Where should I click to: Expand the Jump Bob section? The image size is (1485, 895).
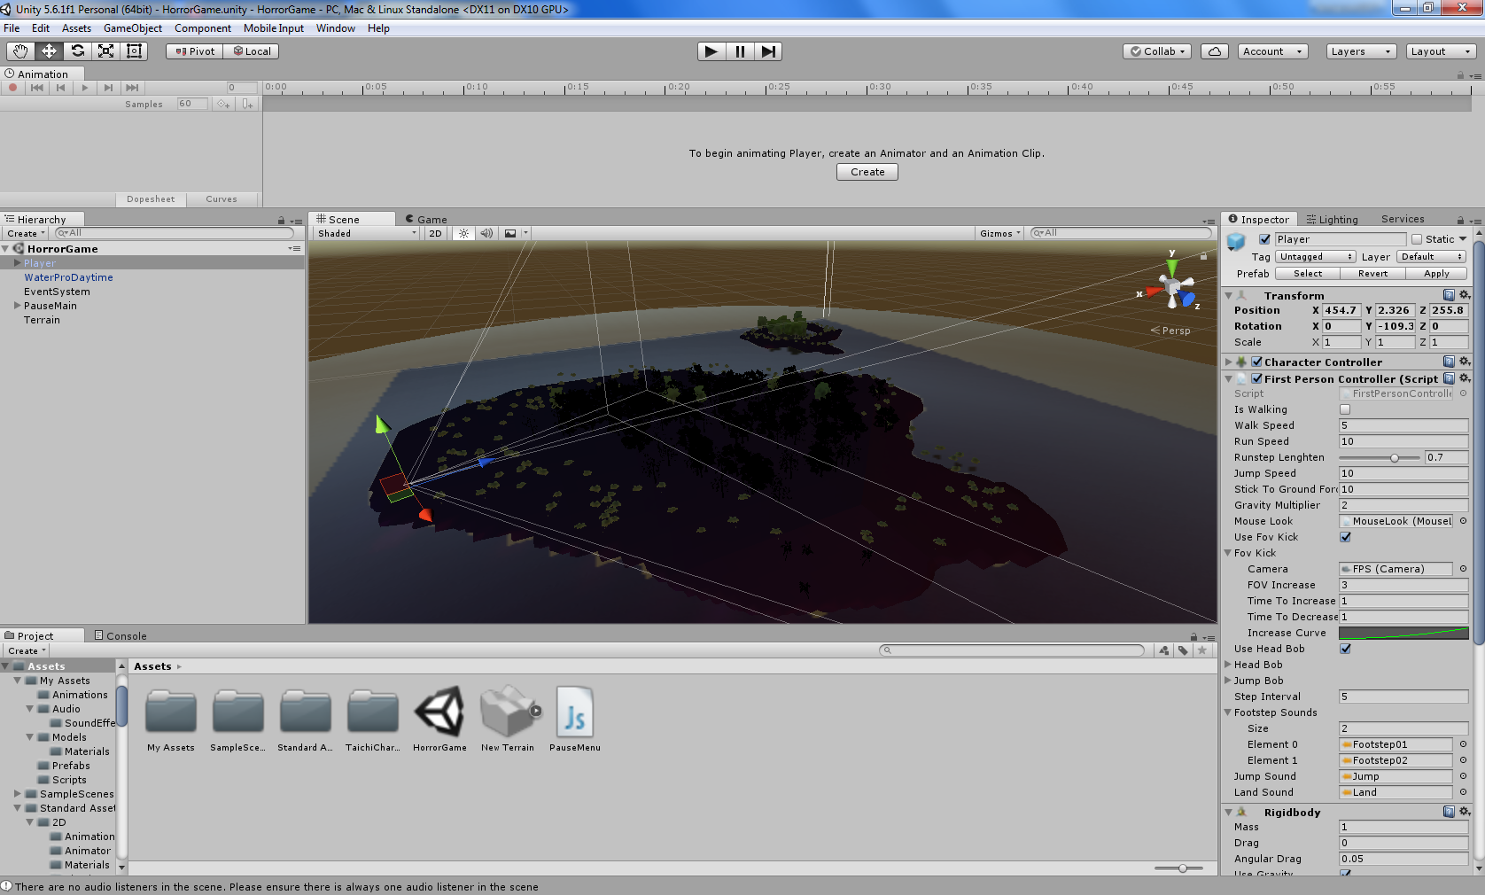pyautogui.click(x=1229, y=681)
